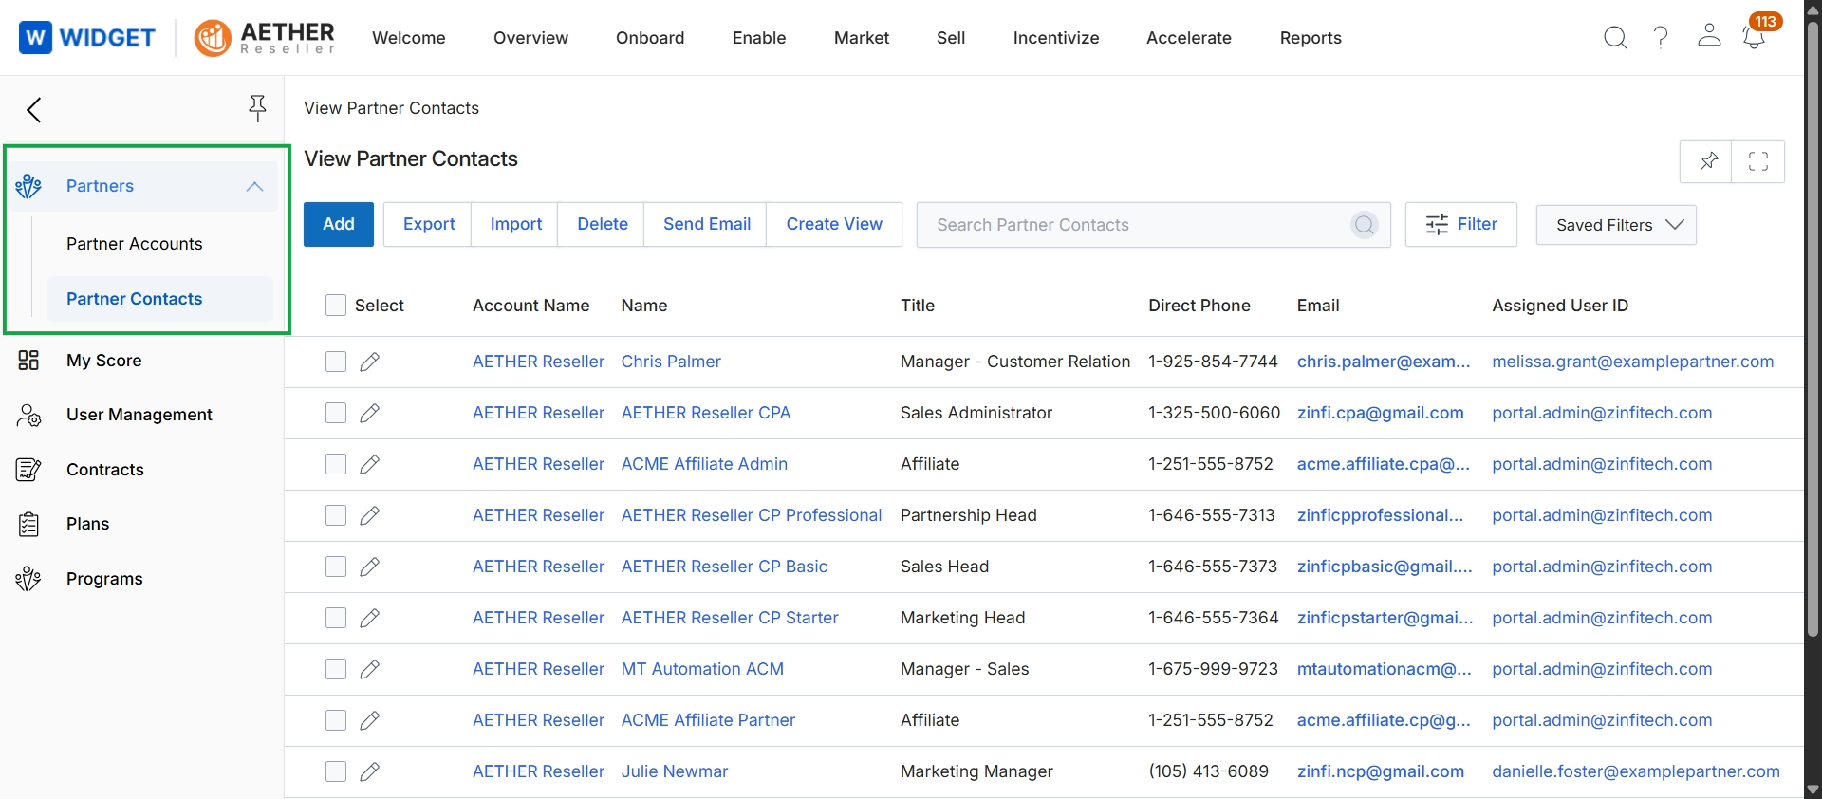Click the Create View button
1822x799 pixels.
(x=834, y=224)
